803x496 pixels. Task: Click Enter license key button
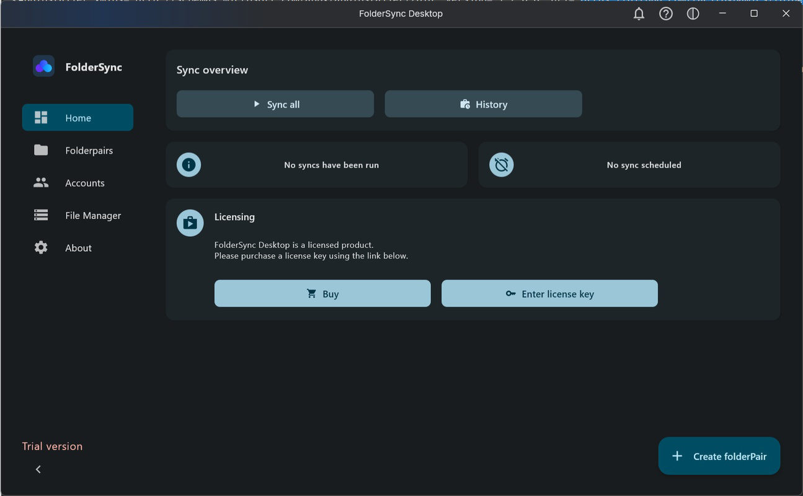(549, 293)
